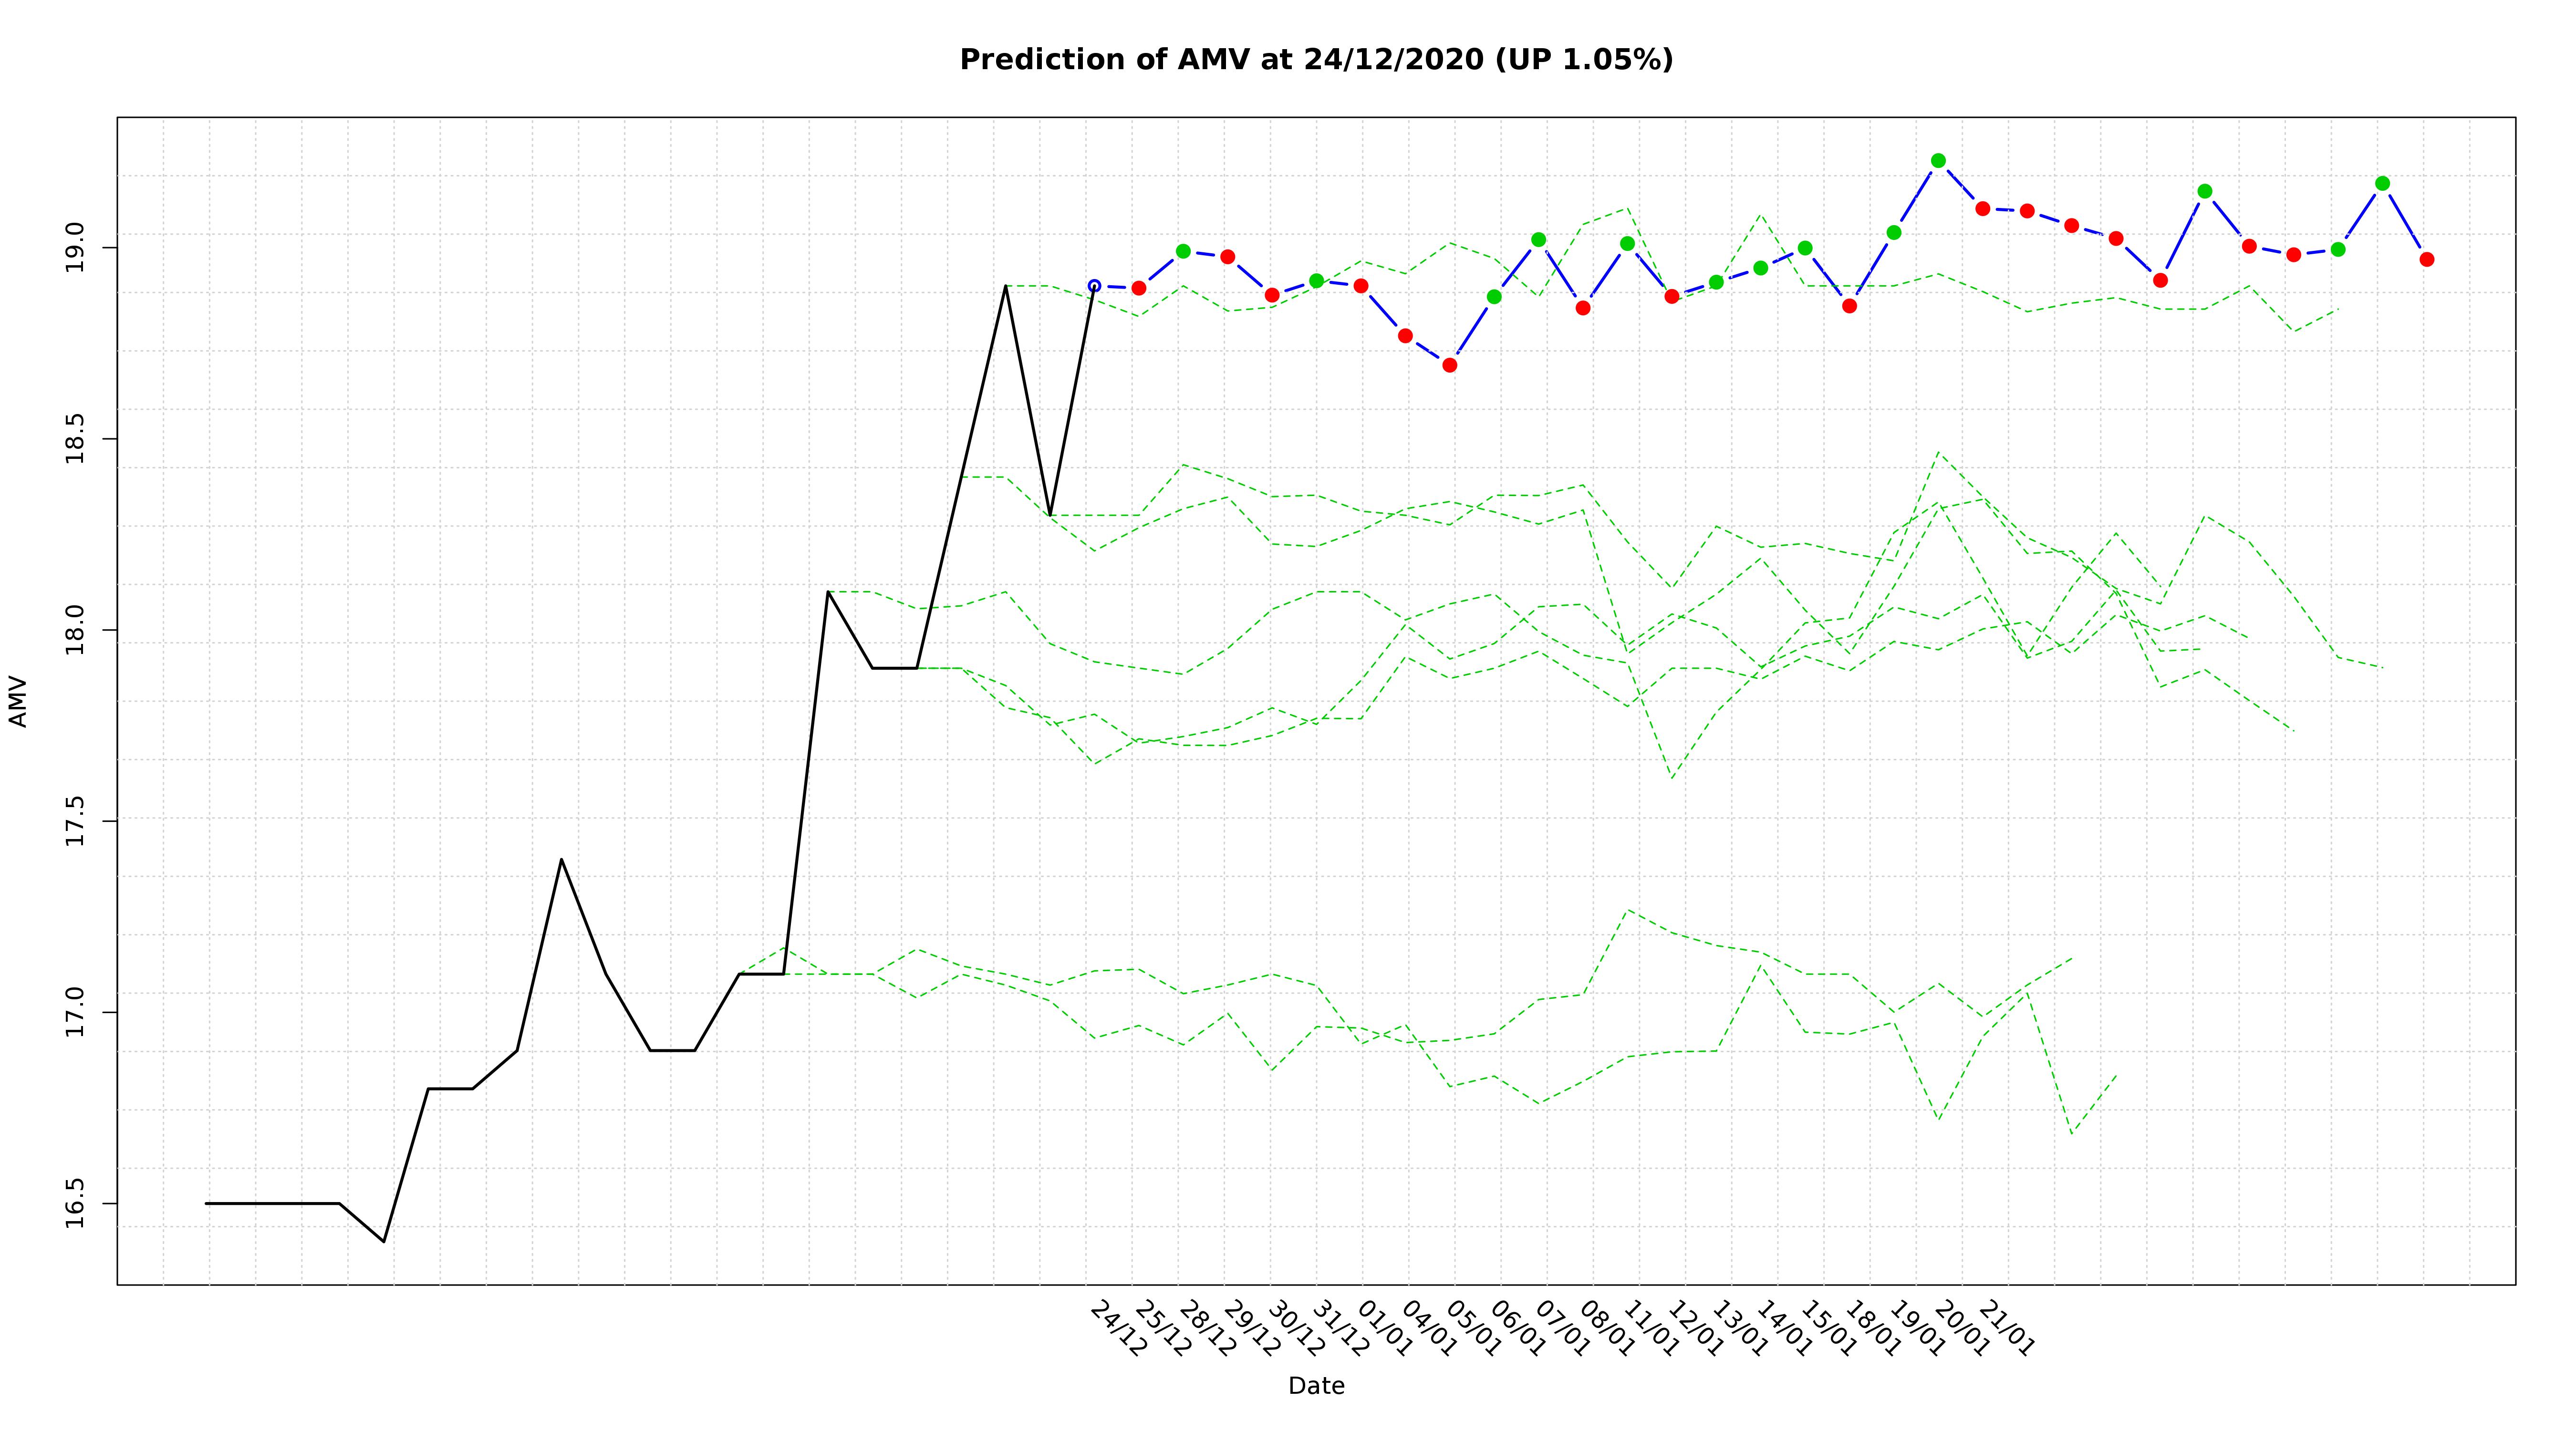Click the 18.5 y-axis tick label
Viewport: 2576px width, 1431px height.
pos(76,439)
